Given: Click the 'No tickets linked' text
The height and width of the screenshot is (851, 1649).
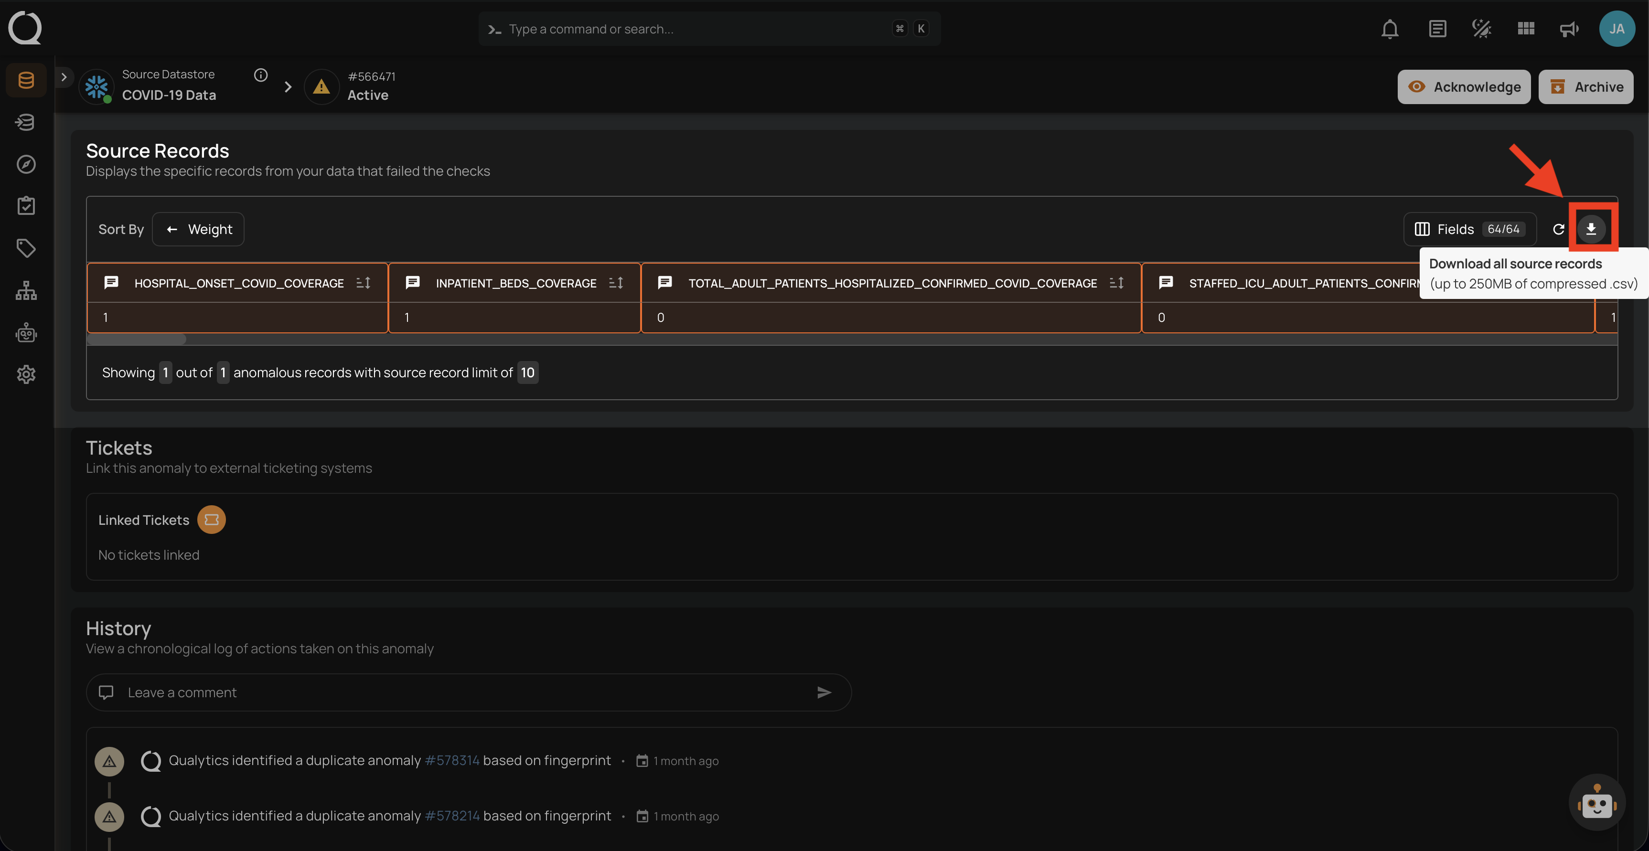Looking at the screenshot, I should pyautogui.click(x=149, y=555).
